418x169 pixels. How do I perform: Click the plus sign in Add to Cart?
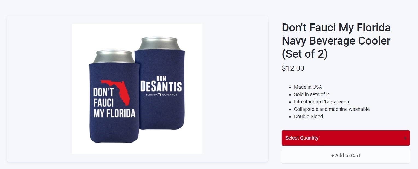click(x=333, y=156)
